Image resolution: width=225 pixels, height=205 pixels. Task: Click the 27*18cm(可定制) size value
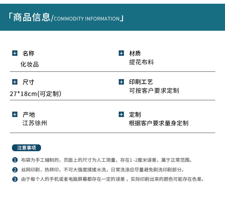(x=36, y=94)
